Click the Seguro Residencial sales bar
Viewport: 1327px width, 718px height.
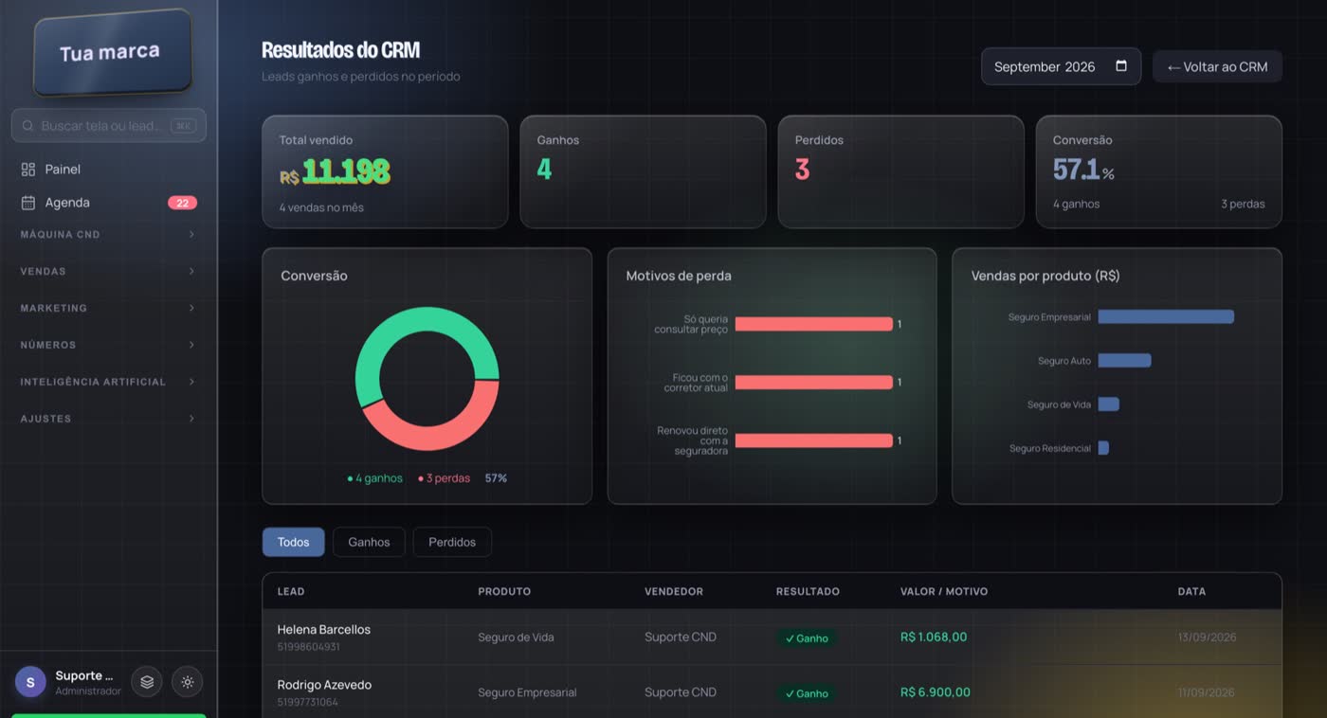point(1103,448)
